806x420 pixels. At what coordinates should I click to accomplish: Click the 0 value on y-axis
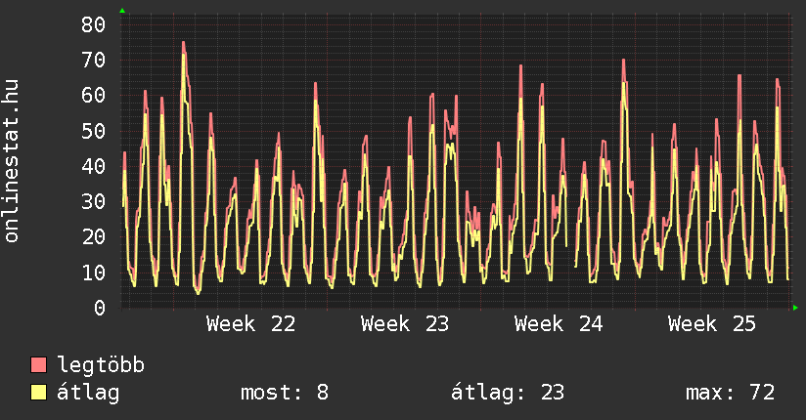click(100, 308)
